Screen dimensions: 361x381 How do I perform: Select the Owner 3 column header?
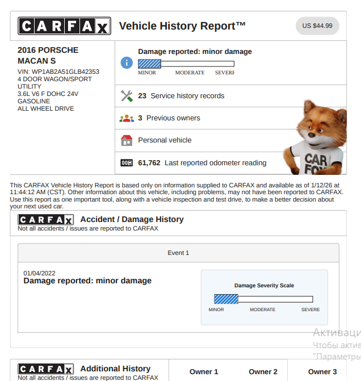click(x=322, y=372)
